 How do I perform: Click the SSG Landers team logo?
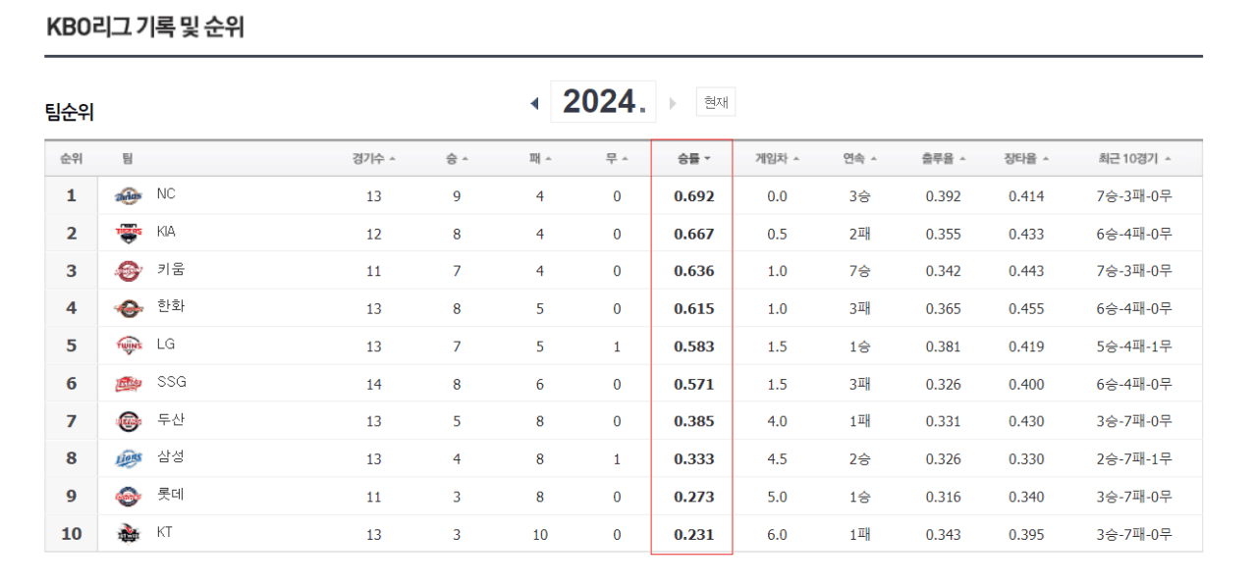129,384
